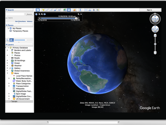Image resolution: width=166 pixels, height=125 pixels.
Task: Close the time slider panel
Action: [81, 14]
